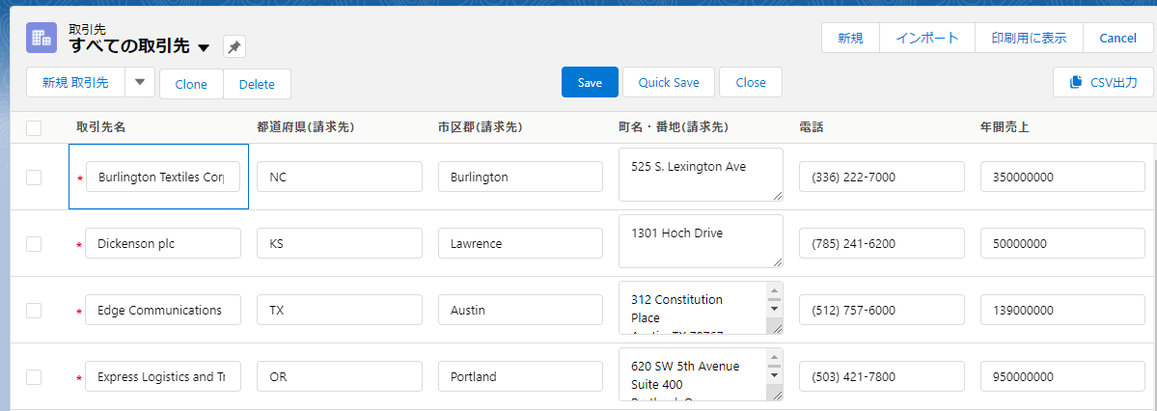Check the Edge Communications row checkbox
The height and width of the screenshot is (411, 1157).
pos(34,311)
